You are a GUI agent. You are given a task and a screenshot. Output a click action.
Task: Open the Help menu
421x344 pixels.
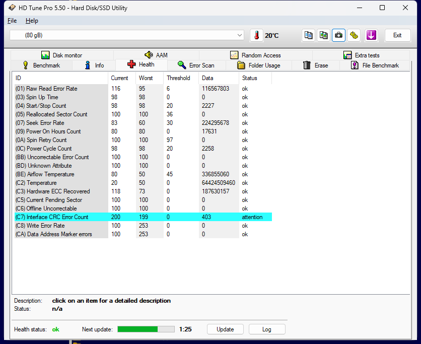click(x=32, y=21)
